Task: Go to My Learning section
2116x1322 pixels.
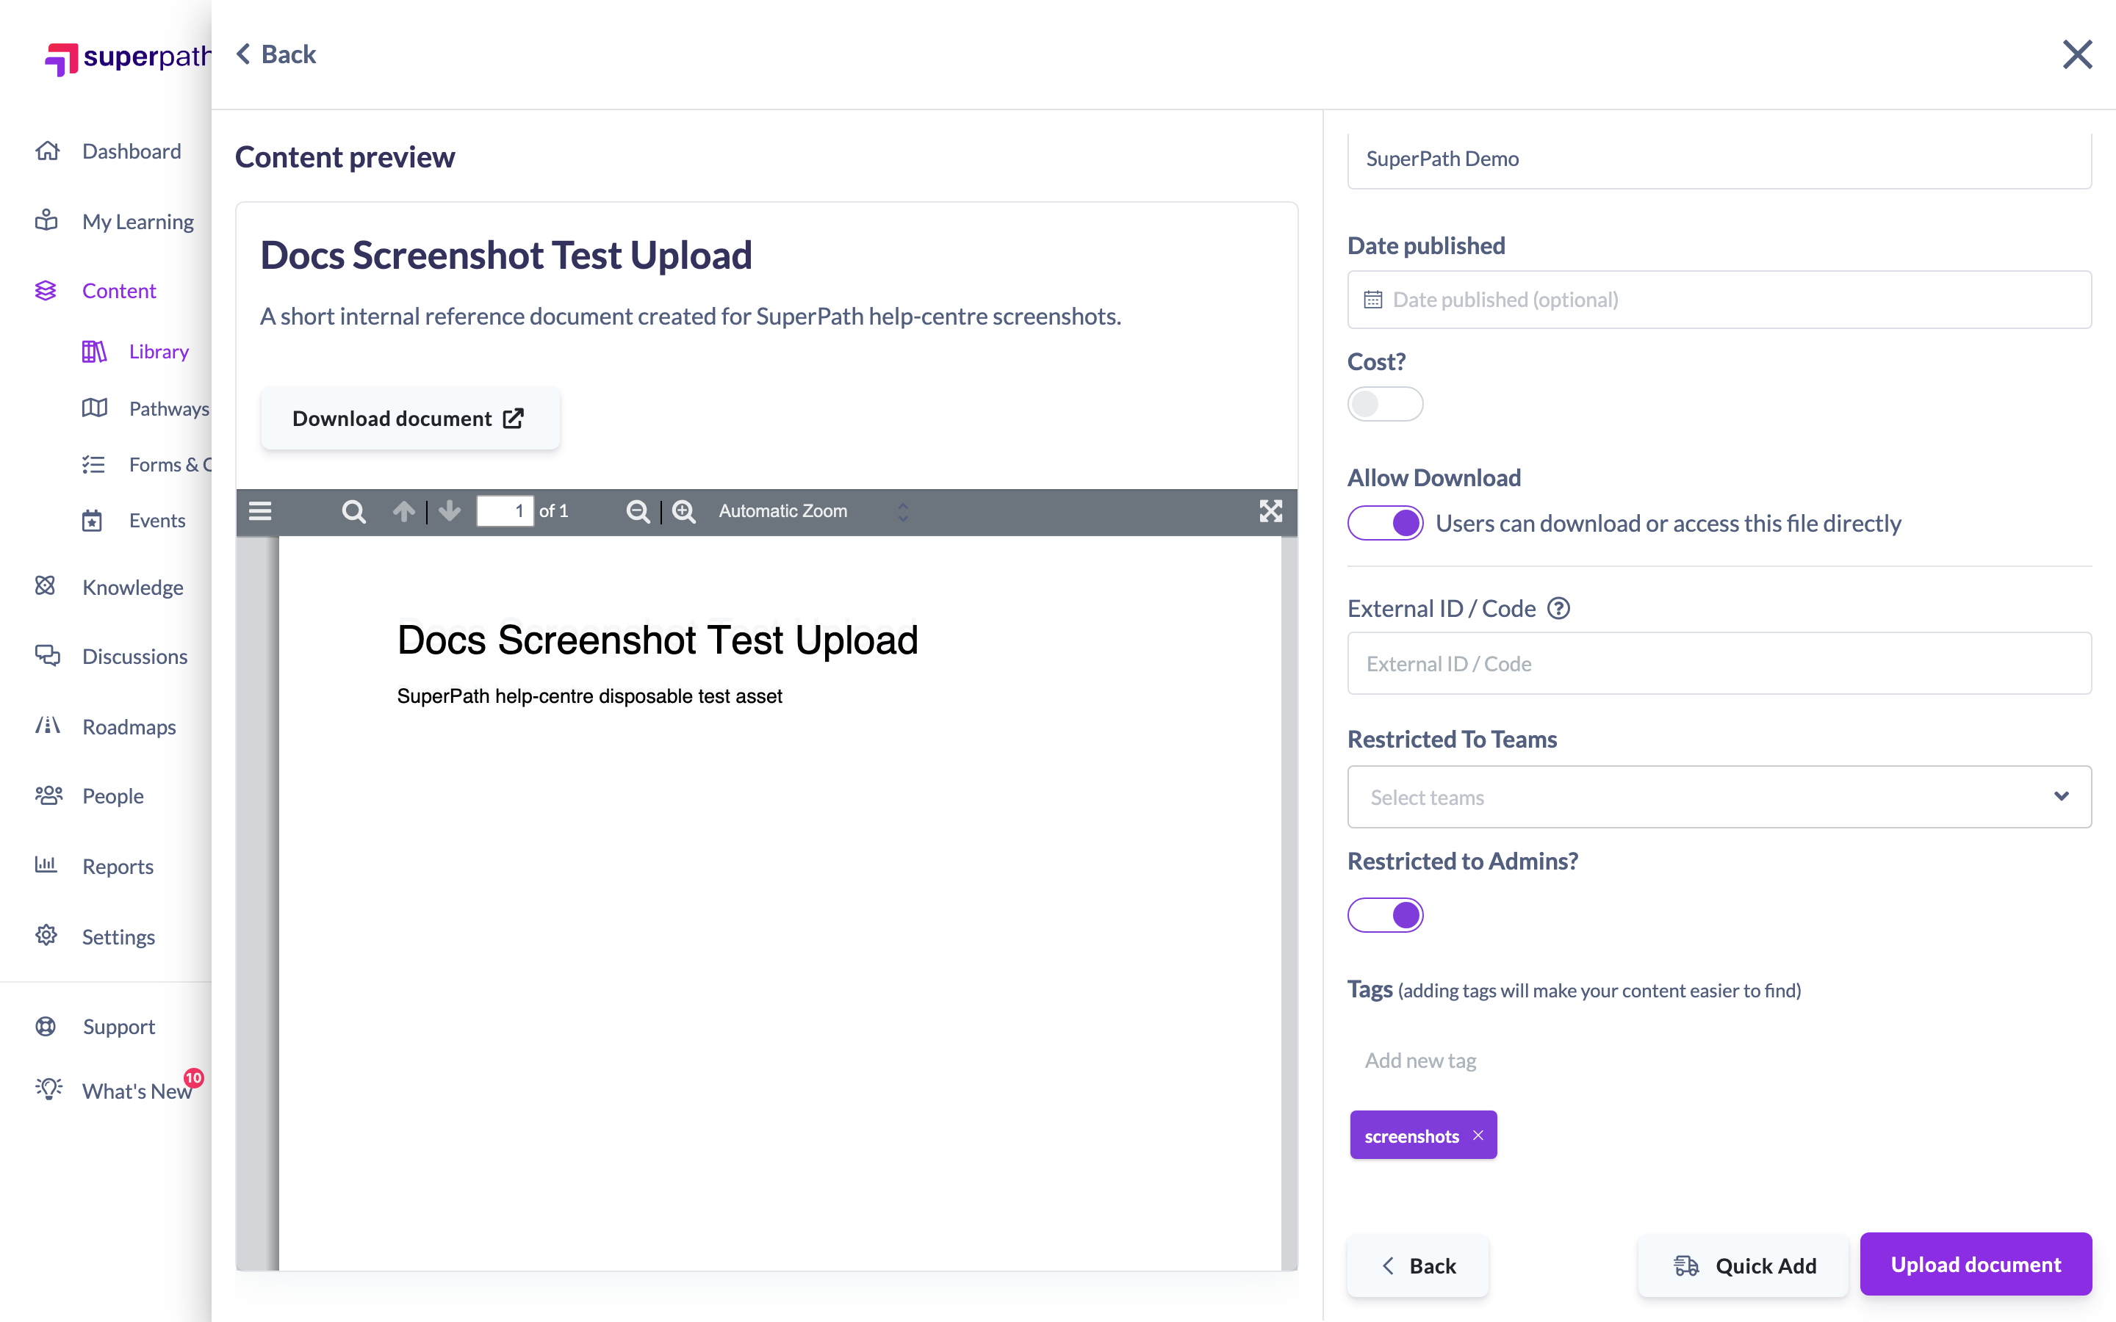Action: pyautogui.click(x=138, y=221)
